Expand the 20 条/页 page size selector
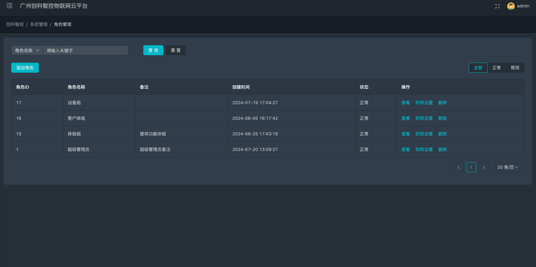Viewport: 536px width, 267px height. click(x=508, y=167)
